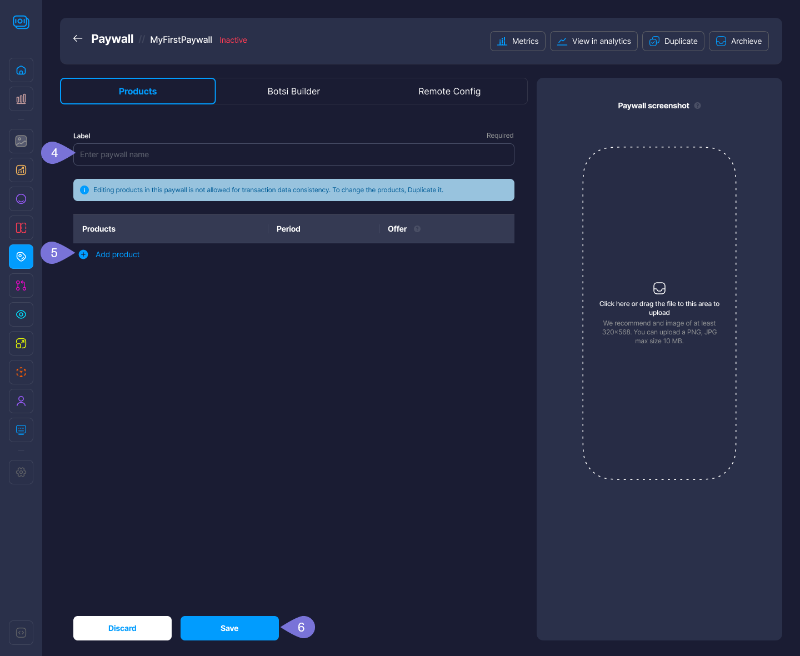The width and height of the screenshot is (800, 656).
Task: Open the bar chart icon in sidebar
Action: click(21, 99)
